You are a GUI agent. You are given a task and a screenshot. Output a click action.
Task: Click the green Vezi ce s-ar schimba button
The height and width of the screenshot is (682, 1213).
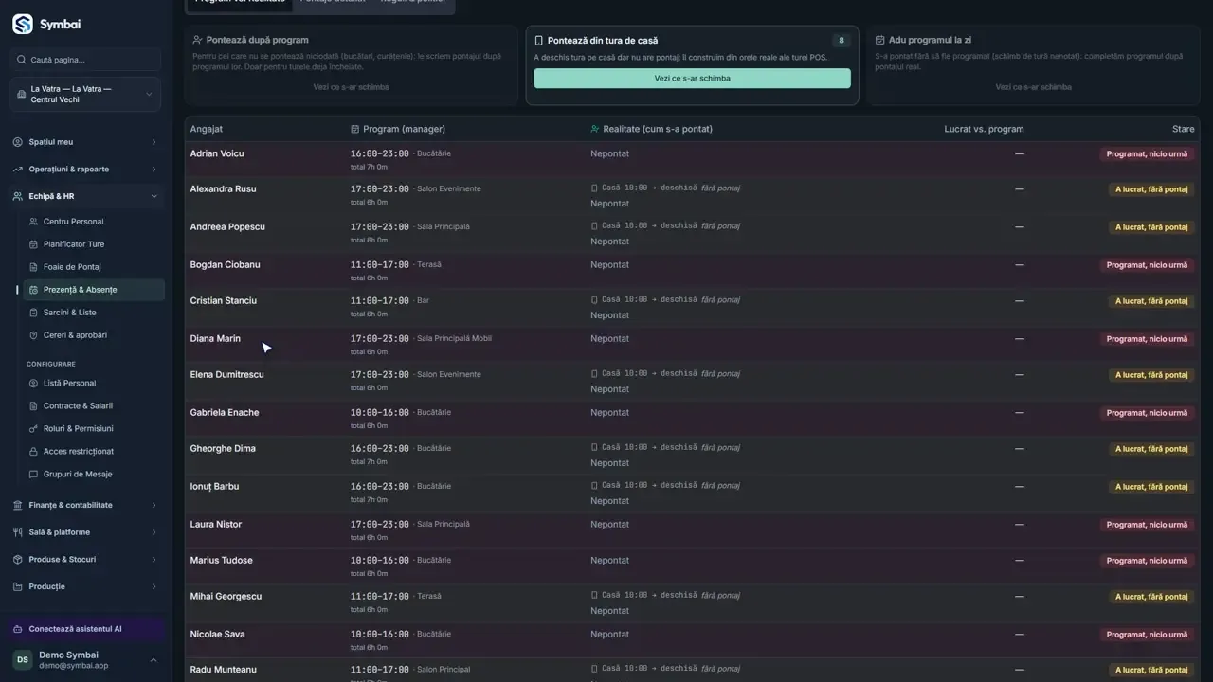pos(692,79)
